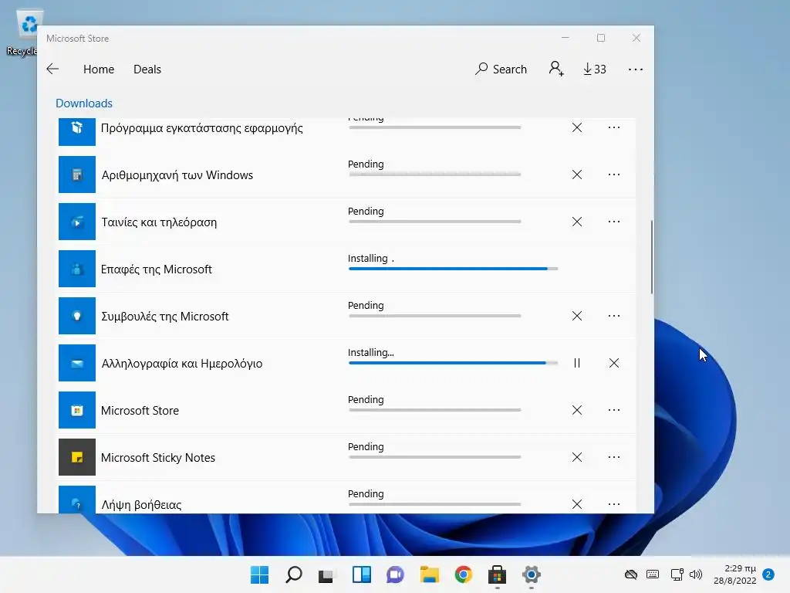Go back with the back arrow
The width and height of the screenshot is (790, 593).
pyautogui.click(x=53, y=69)
